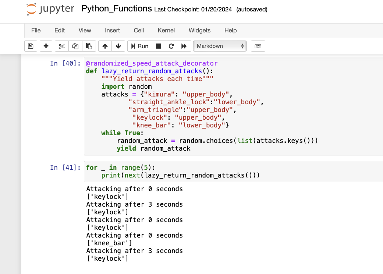
Task: Open the View menu
Action: pos(85,30)
